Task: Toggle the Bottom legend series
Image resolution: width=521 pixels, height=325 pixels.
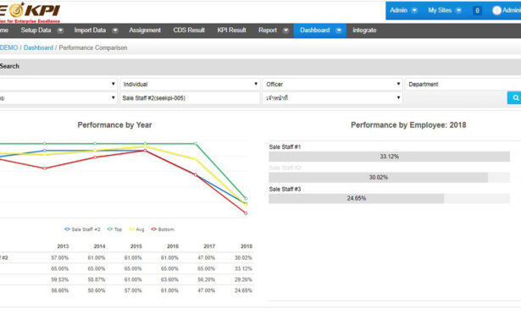Action: (x=163, y=229)
